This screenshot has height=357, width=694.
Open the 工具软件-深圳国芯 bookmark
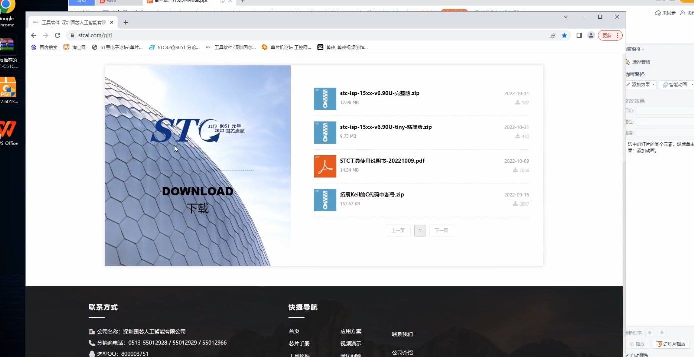[231, 47]
